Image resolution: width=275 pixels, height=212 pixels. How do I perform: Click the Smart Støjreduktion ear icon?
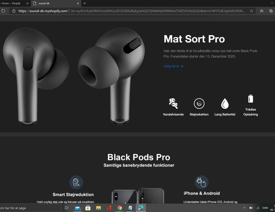(x=76, y=182)
